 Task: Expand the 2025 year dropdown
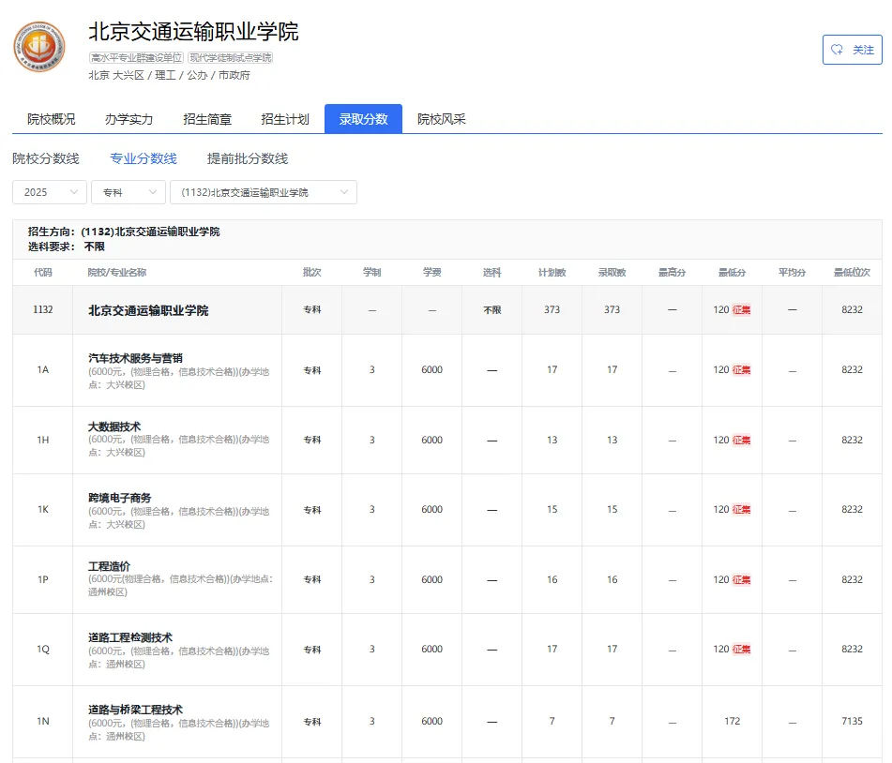50,192
